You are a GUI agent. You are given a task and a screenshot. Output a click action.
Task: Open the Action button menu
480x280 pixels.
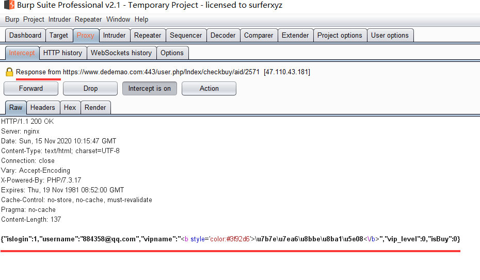click(209, 88)
